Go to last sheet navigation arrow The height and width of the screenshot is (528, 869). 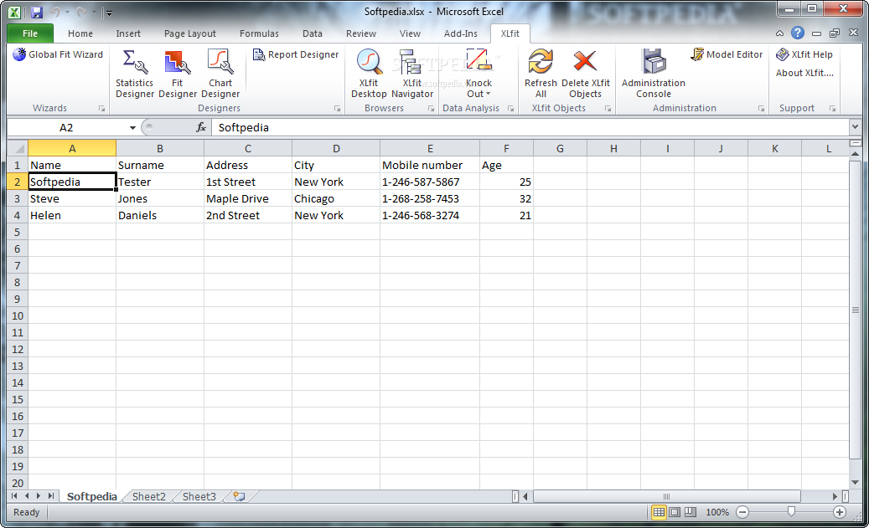(50, 496)
